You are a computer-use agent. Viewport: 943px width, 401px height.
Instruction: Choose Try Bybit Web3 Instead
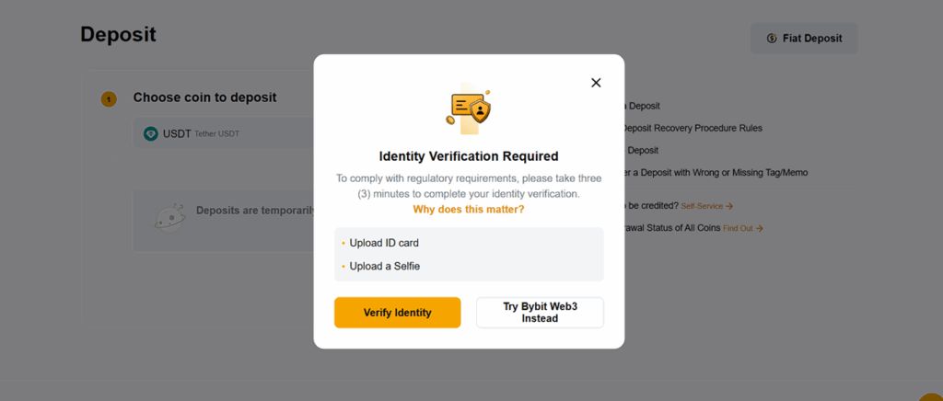coord(540,313)
